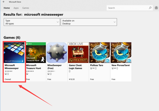
Task: Click the mobile device icon under Microsoft Minesweeper
Action: tap(8, 74)
